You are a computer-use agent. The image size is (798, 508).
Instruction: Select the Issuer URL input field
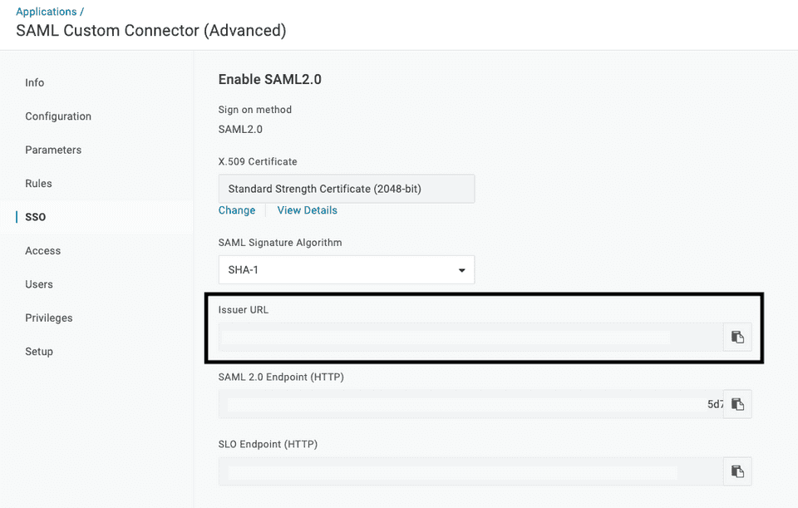(x=465, y=337)
